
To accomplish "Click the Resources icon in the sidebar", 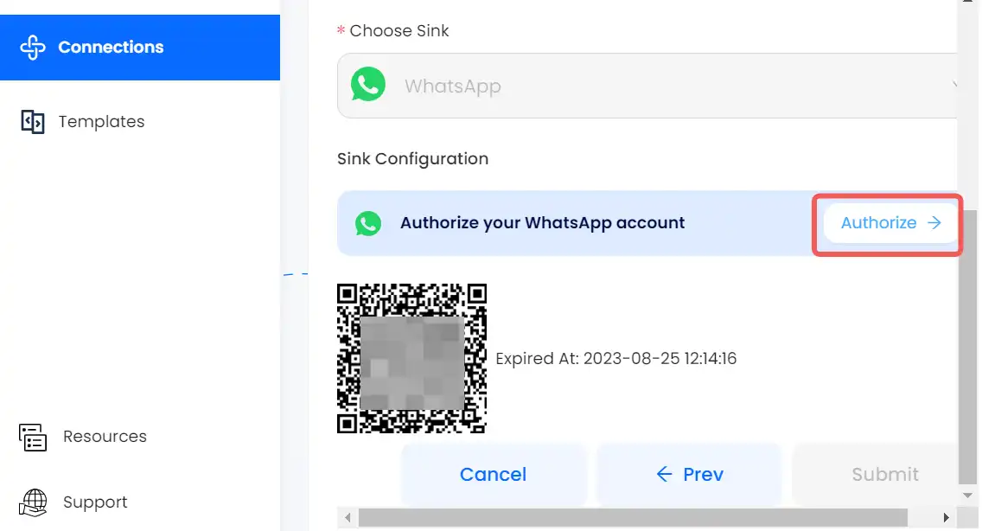I will pyautogui.click(x=33, y=437).
